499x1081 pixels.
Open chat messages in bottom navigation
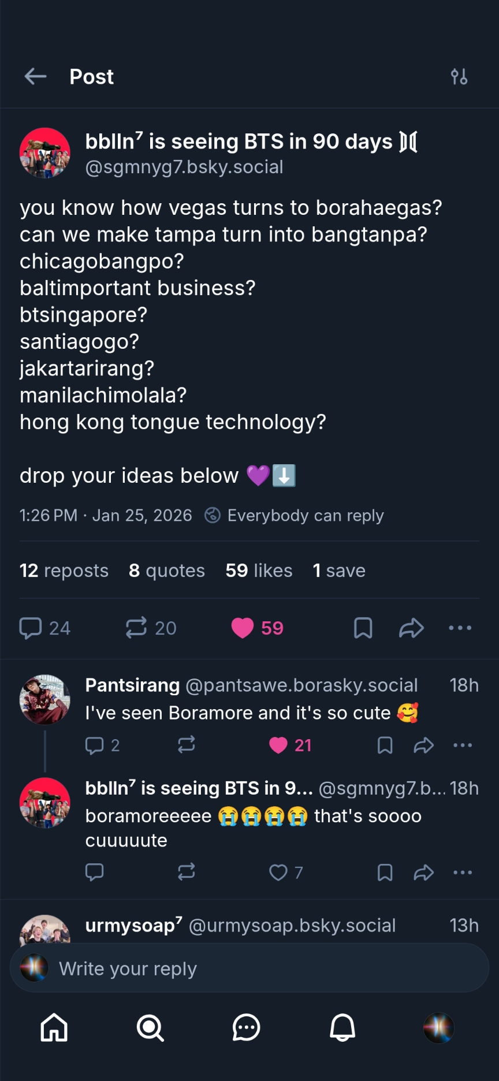[247, 1028]
